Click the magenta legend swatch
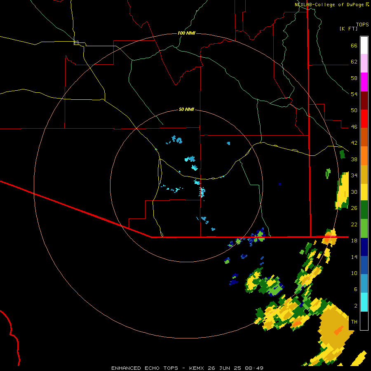This screenshot has width=371, height=371. 364,82
